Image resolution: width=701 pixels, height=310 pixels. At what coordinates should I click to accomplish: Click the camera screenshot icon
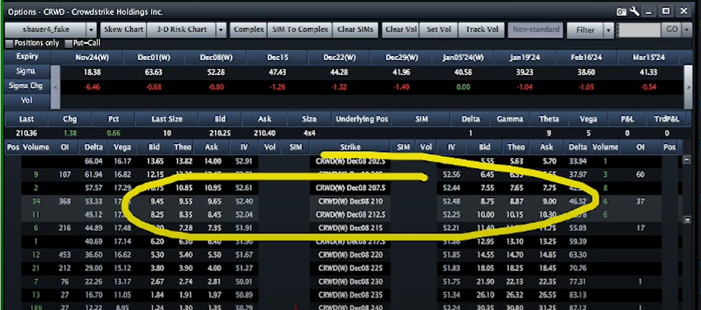621,11
